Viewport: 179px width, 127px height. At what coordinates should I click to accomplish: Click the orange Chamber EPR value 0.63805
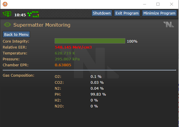[63, 65]
